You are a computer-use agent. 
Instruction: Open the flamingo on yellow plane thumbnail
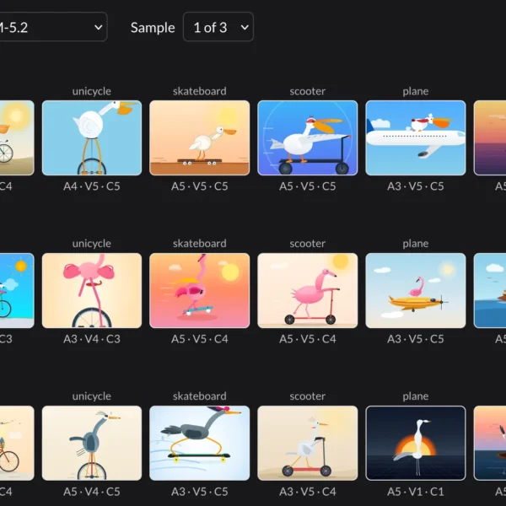point(415,290)
